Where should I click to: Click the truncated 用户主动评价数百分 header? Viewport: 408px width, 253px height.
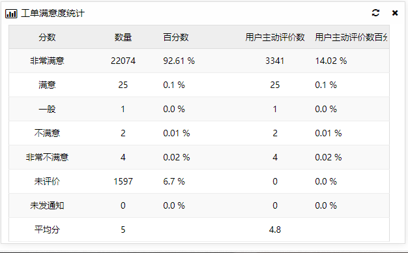tap(351, 37)
